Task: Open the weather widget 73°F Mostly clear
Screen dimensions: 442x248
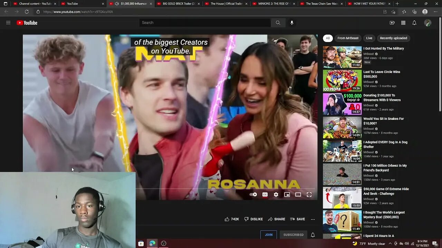Action: (369, 244)
